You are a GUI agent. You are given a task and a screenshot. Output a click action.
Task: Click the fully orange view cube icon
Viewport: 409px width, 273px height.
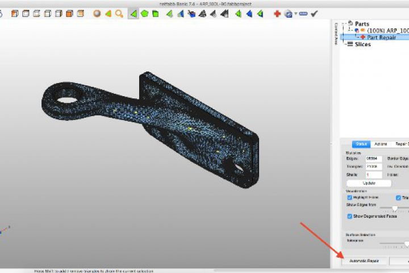pyautogui.click(x=69, y=14)
